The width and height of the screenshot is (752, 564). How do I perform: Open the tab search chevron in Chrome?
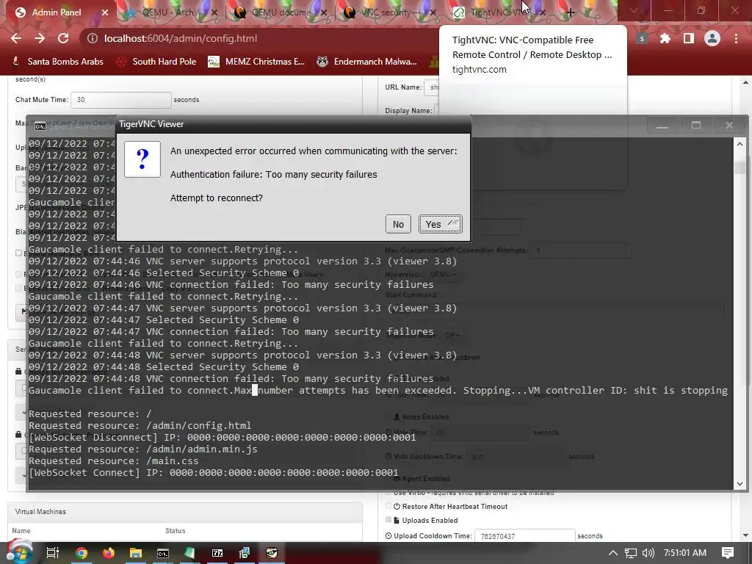(634, 10)
